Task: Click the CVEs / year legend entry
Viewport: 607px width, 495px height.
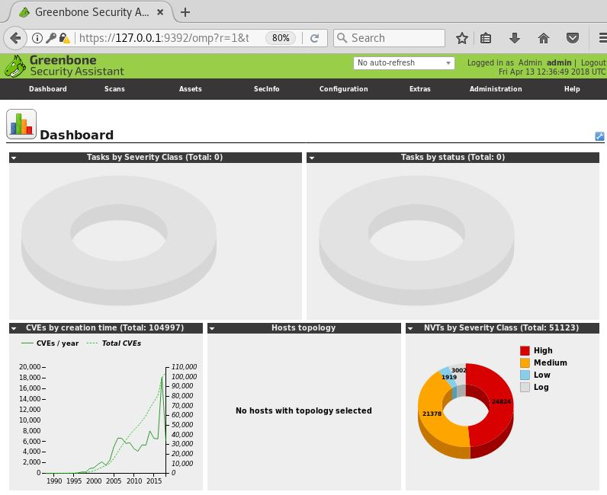Action: (x=50, y=343)
